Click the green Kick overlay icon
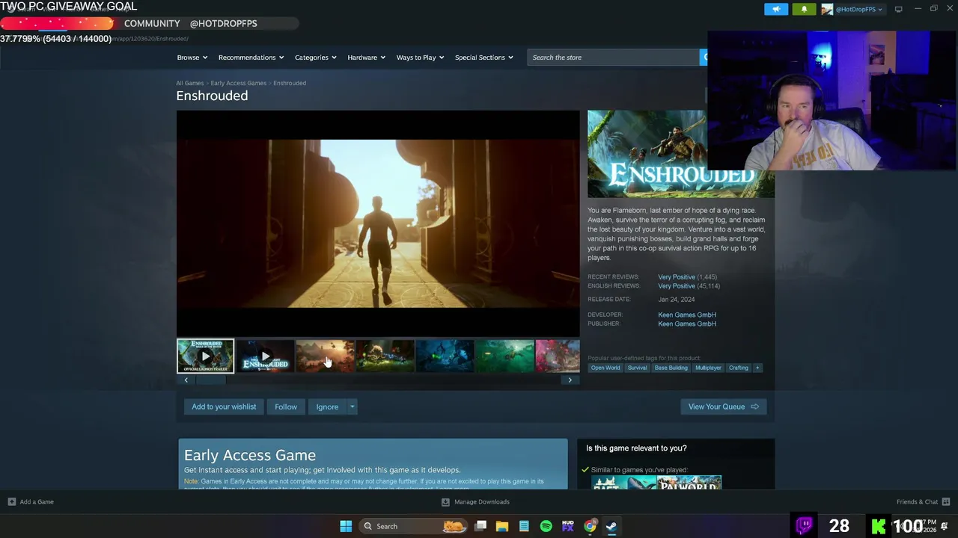 [879, 526]
